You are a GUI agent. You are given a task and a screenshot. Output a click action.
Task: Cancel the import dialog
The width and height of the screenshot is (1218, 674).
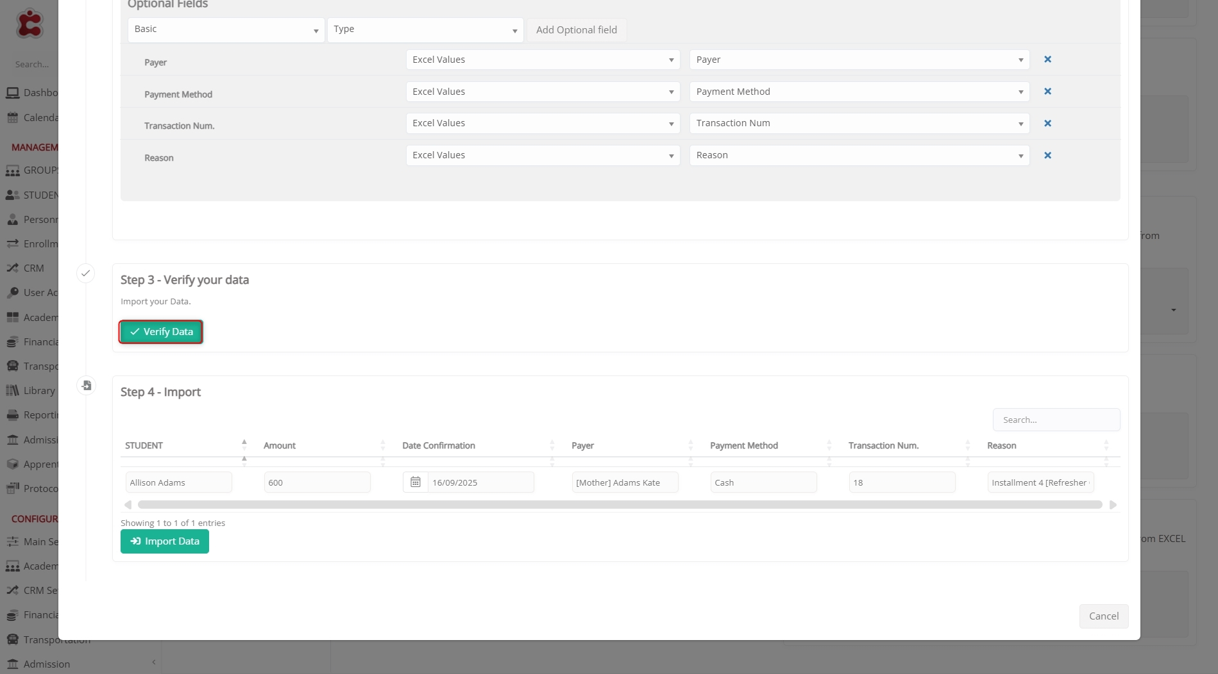click(1103, 616)
